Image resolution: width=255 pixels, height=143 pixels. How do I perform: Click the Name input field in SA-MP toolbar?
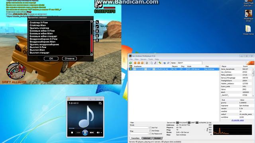pos(190,63)
